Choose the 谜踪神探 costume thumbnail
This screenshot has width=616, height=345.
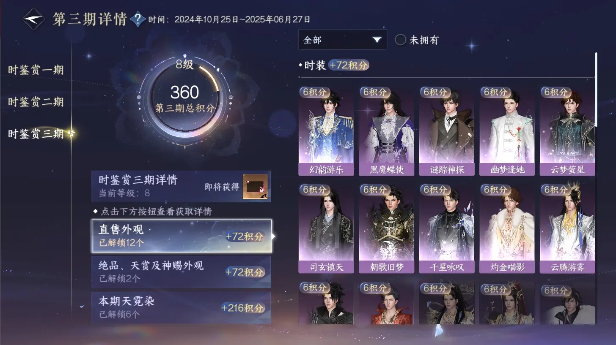pyautogui.click(x=447, y=131)
